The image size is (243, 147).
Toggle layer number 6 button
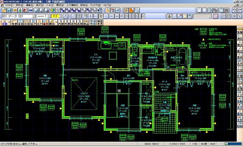point(143,16)
